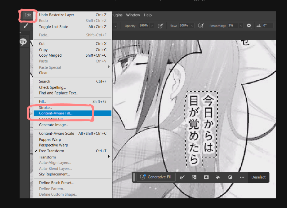Viewport: 287px width, 208px height.
Task: Click fill selection bucket icon
Action: [x=218, y=177]
